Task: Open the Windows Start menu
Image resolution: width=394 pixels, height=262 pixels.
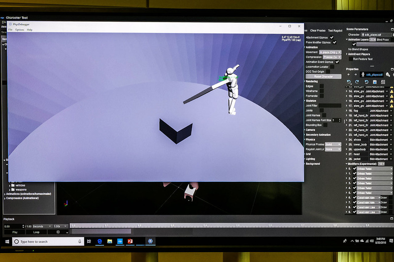Action: 7,241
